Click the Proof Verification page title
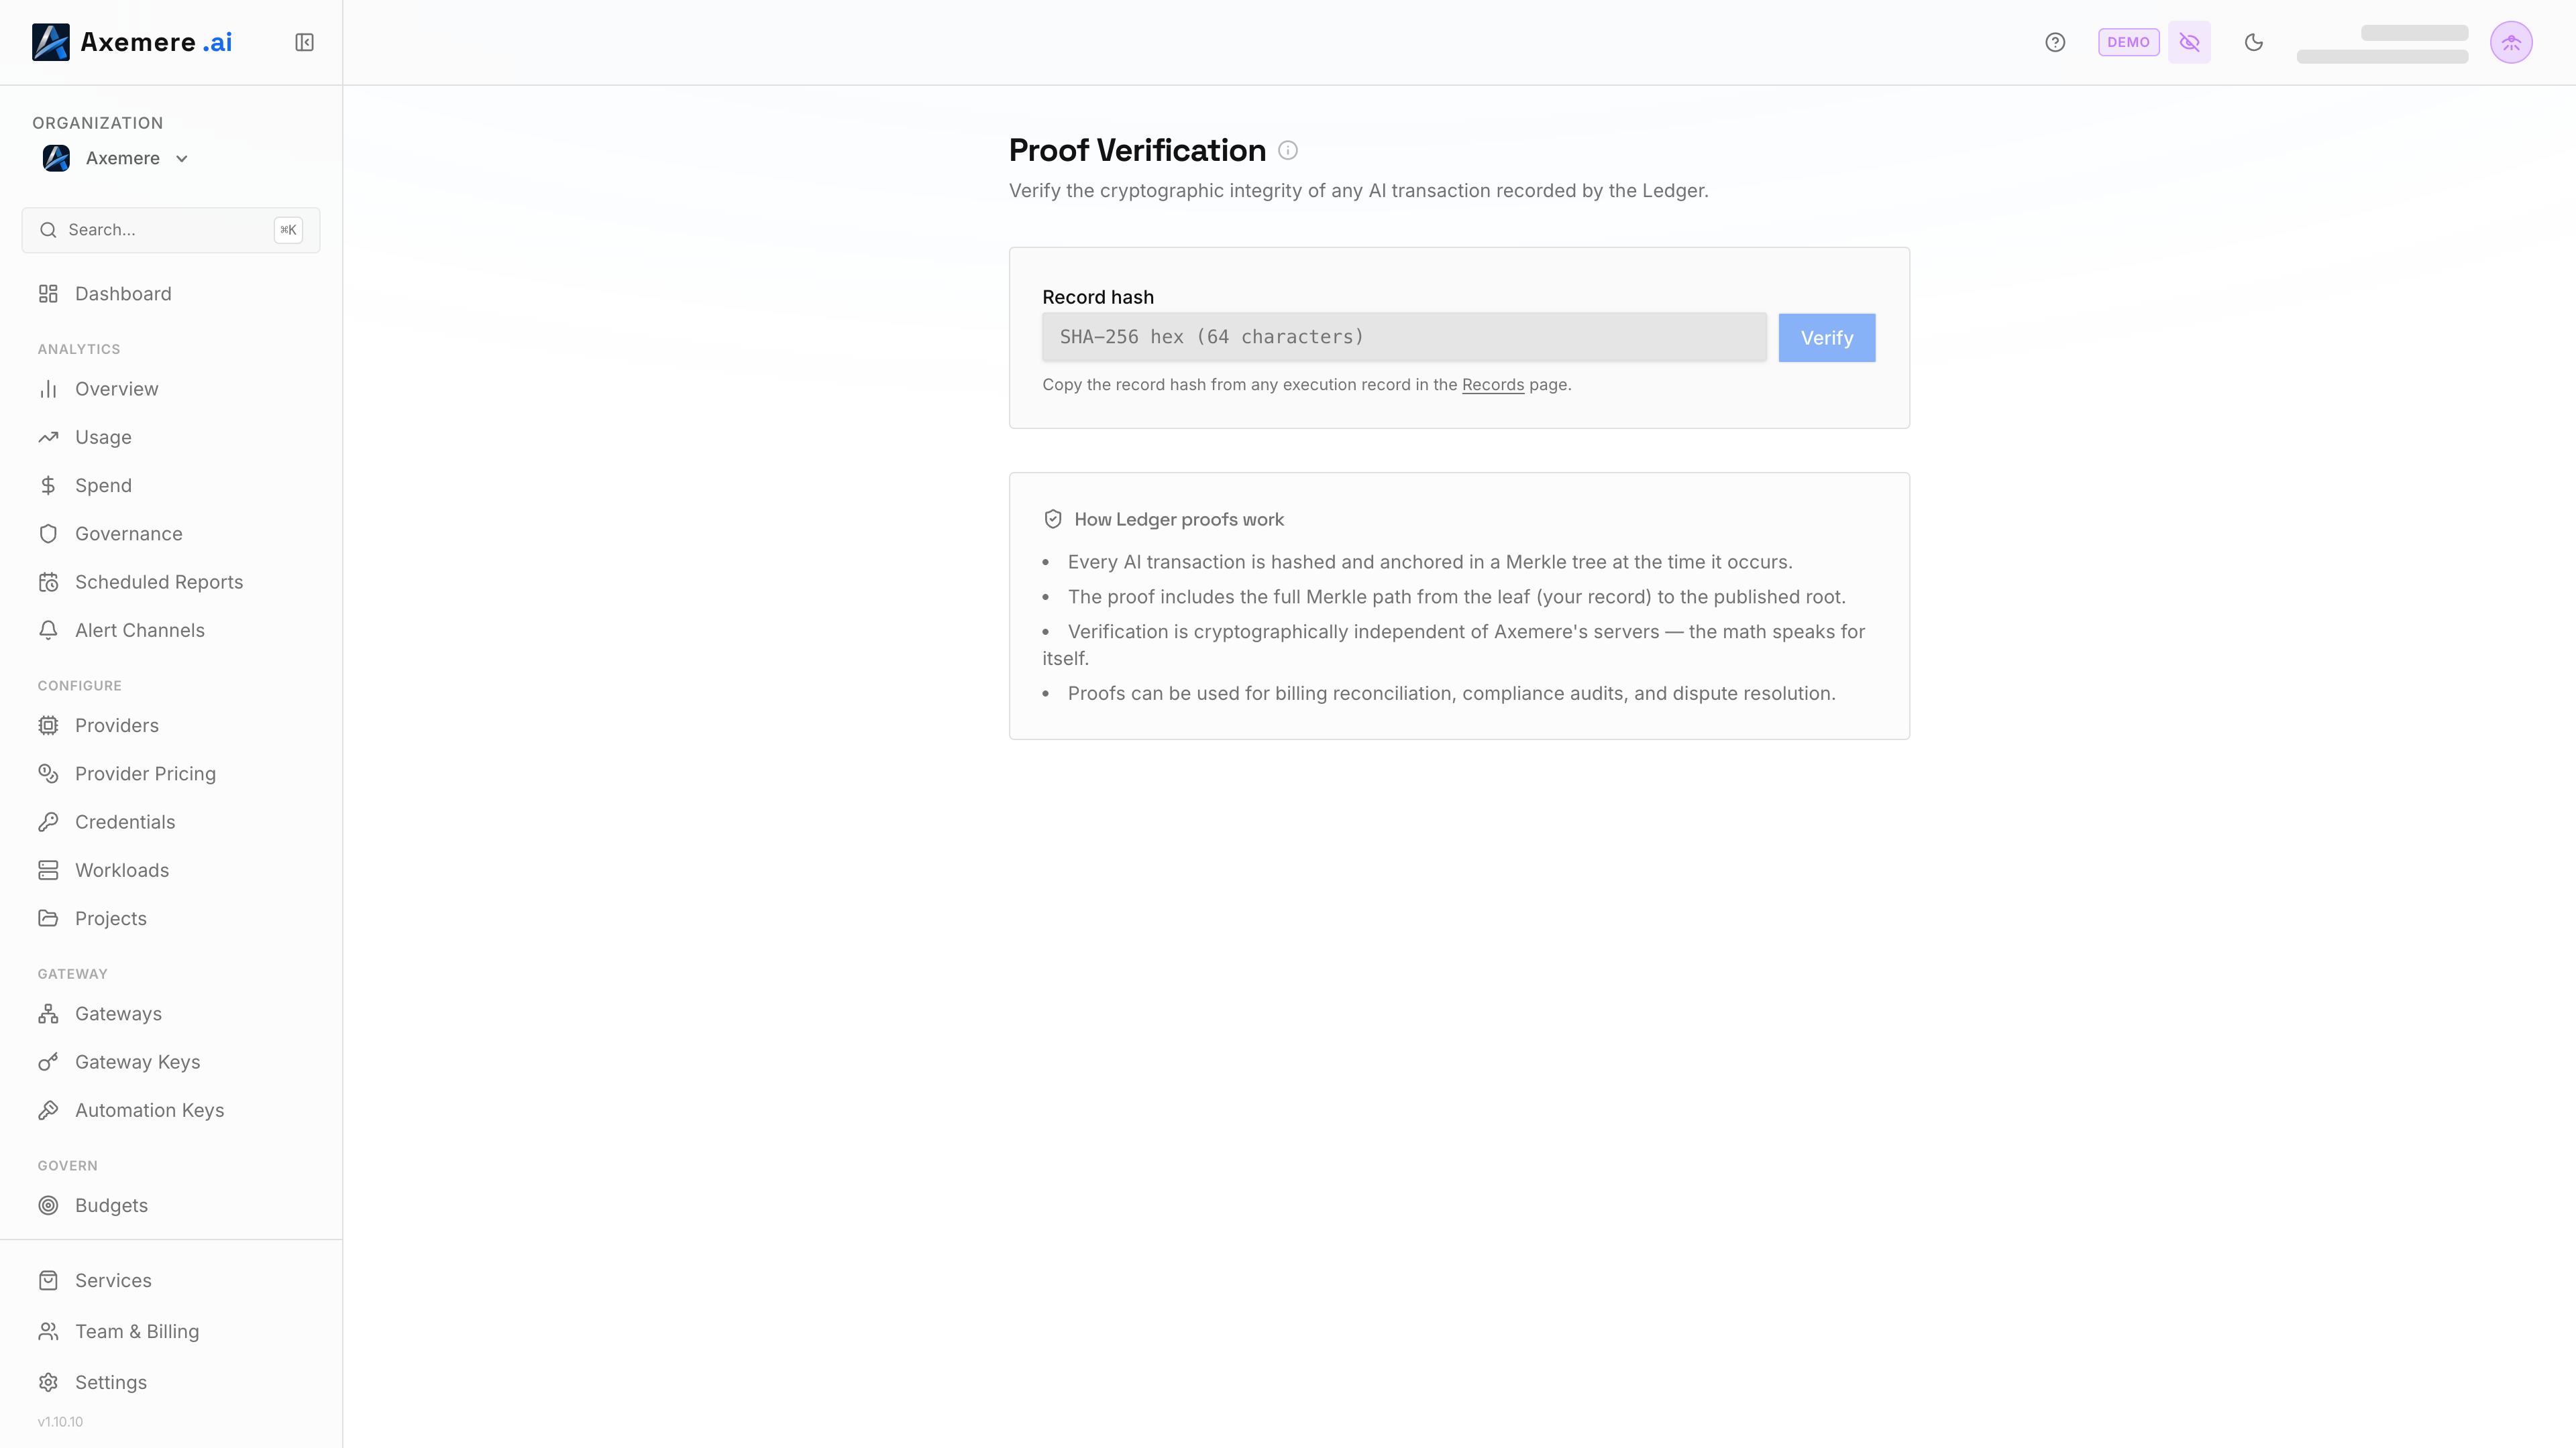 (1137, 150)
